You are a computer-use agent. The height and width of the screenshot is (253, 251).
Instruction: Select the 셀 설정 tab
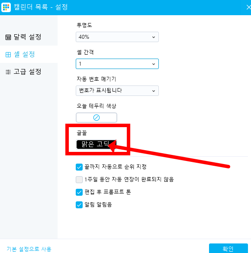[29, 54]
